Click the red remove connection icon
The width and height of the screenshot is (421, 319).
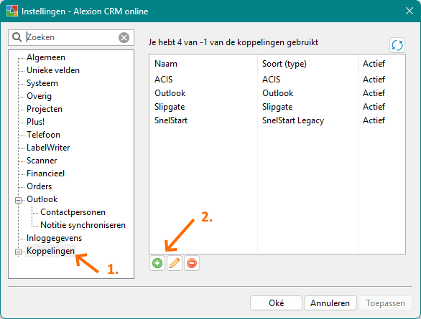coord(192,263)
